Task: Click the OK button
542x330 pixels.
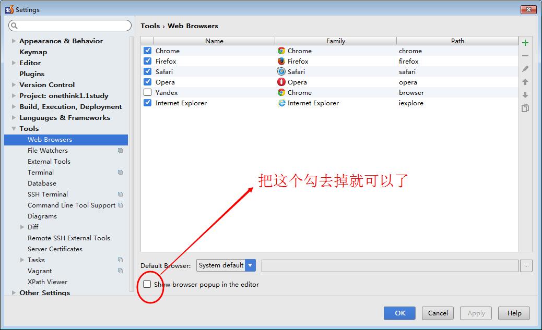Action: click(x=399, y=313)
